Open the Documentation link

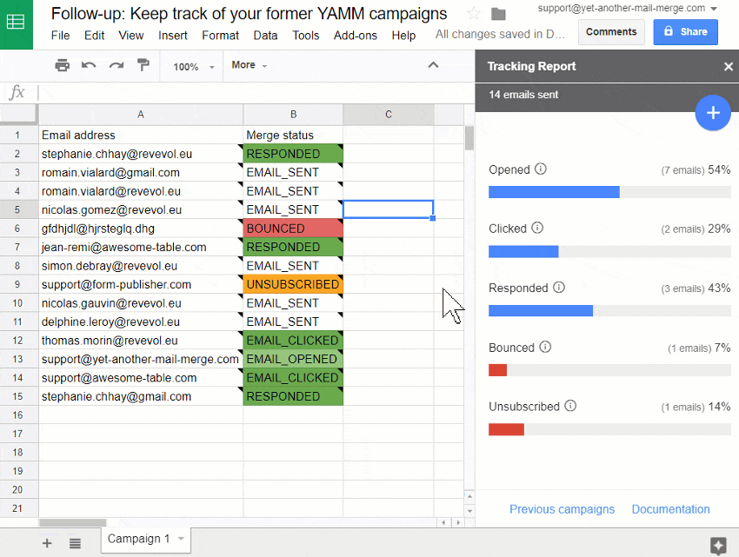pyautogui.click(x=670, y=509)
